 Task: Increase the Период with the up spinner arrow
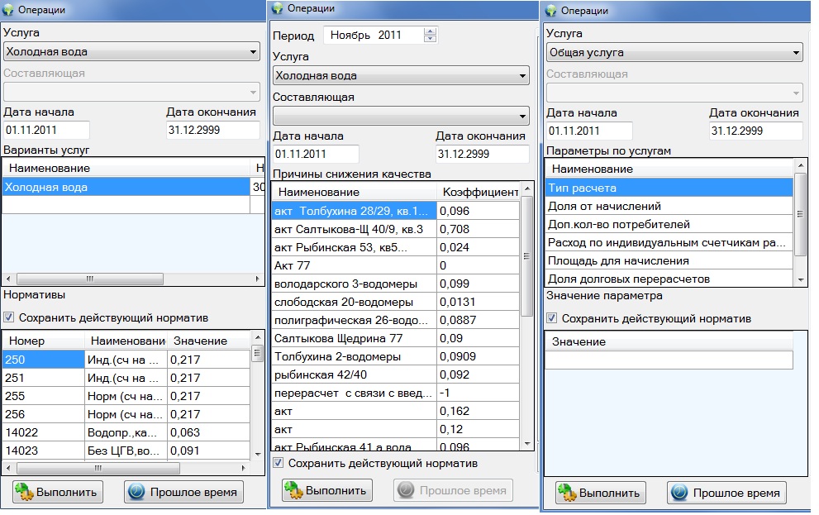(429, 31)
